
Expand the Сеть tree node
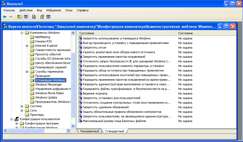click(22, 110)
